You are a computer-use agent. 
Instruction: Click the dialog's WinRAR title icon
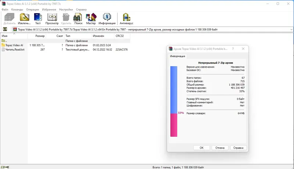click(171, 49)
